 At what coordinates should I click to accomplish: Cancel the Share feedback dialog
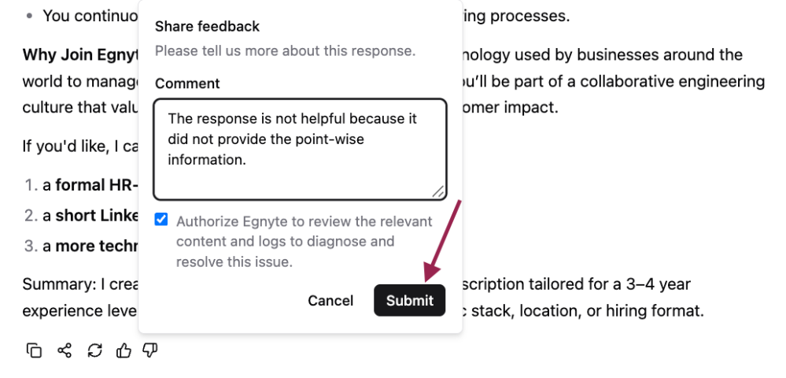330,300
